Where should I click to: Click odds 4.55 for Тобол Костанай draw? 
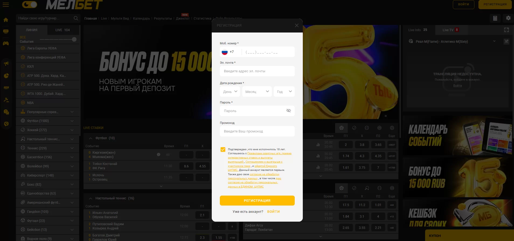203,166
